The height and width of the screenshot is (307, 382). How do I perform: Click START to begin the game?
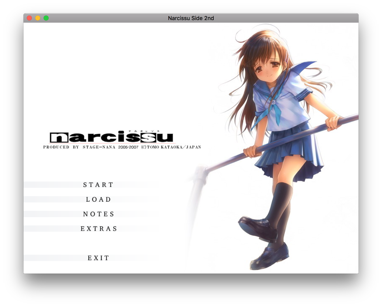[x=98, y=185]
